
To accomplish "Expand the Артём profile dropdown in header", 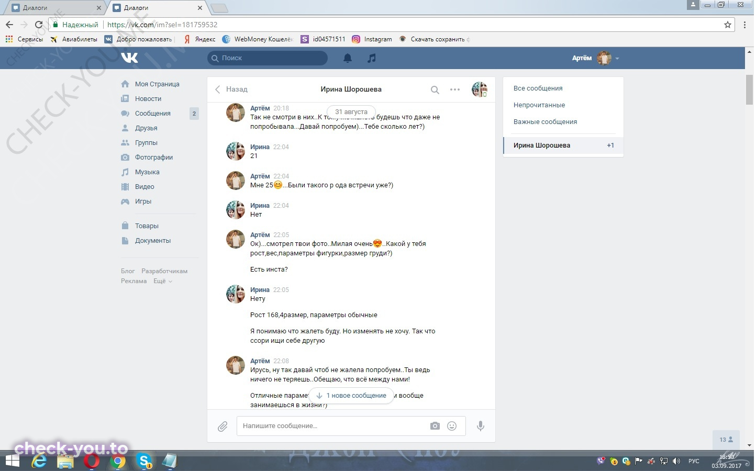I will pos(596,58).
